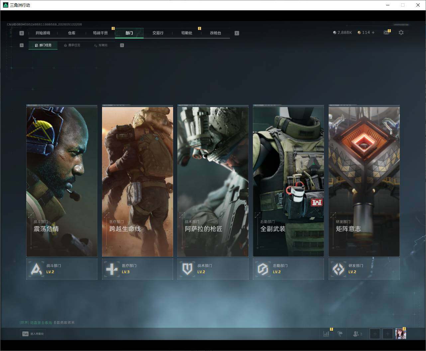Open the settings gear icon
The width and height of the screenshot is (426, 351).
(401, 33)
